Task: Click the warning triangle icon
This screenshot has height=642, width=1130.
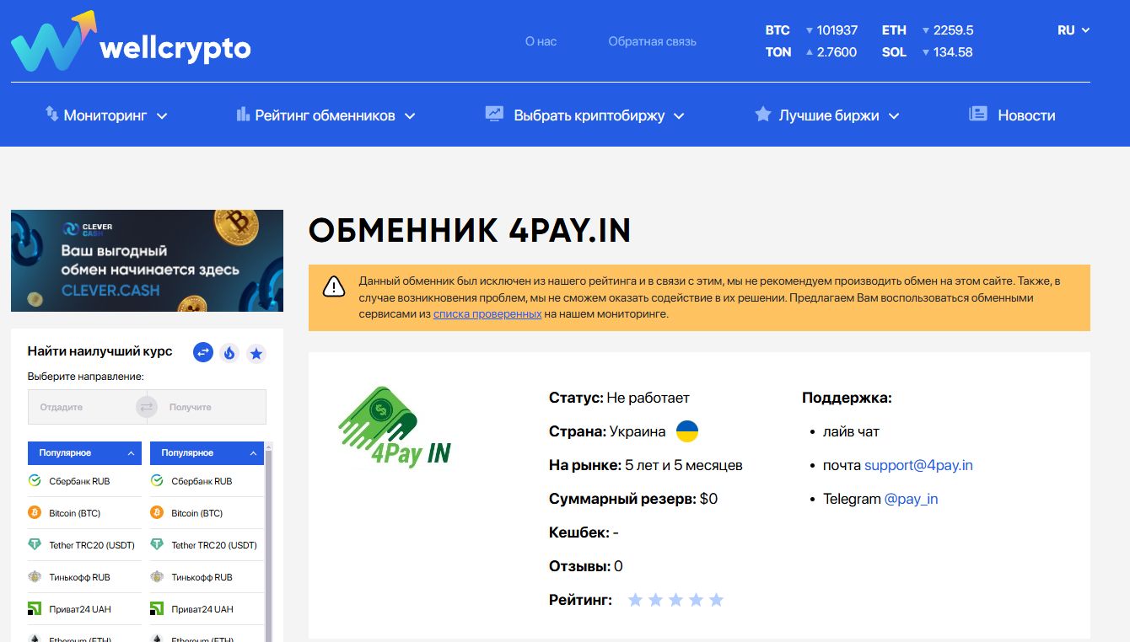Action: pos(334,286)
